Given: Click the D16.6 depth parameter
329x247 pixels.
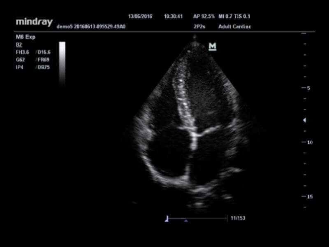Looking at the screenshot, I should pos(44,52).
